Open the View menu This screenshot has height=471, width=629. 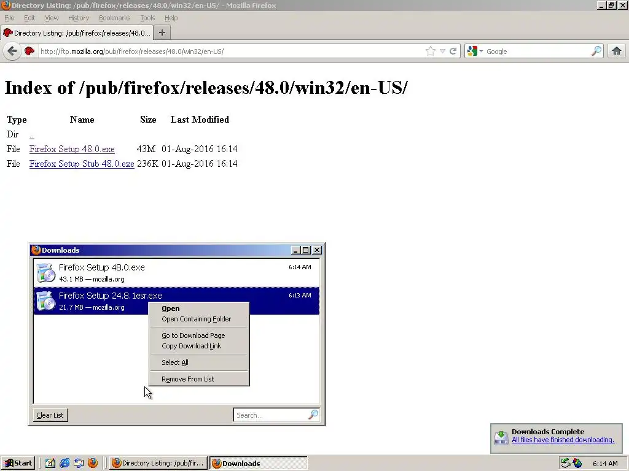click(52, 18)
